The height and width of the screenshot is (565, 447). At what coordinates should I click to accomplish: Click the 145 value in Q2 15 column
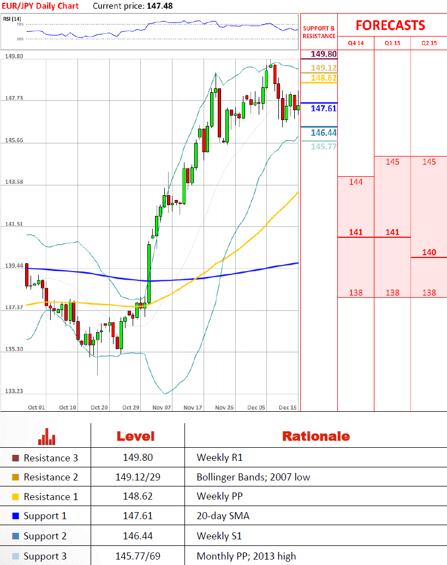(429, 162)
